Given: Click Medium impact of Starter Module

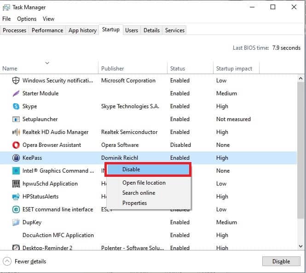Looking at the screenshot, I should click(226, 93).
